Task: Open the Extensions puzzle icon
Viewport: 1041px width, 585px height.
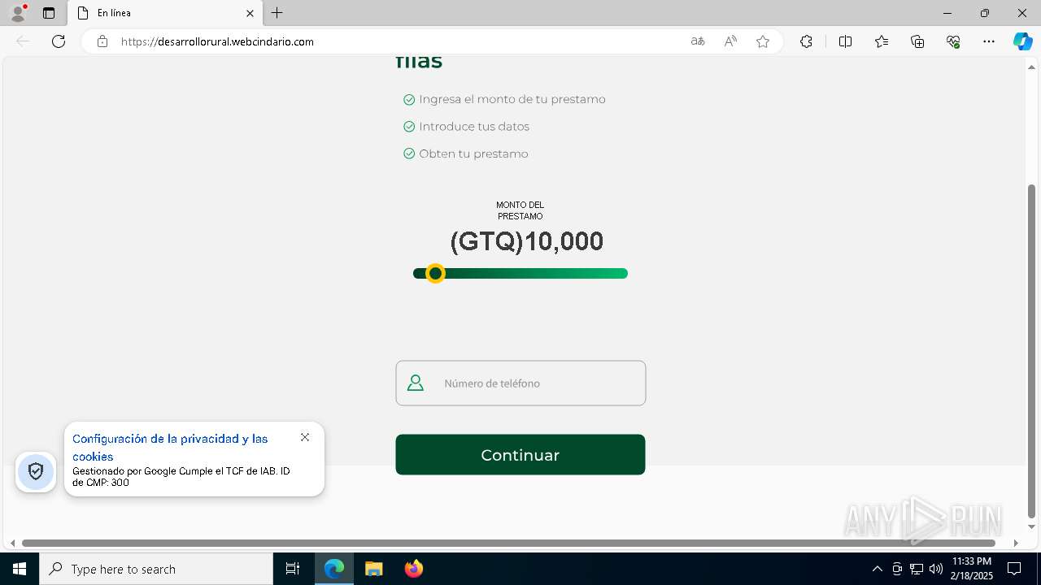Action: 806,41
